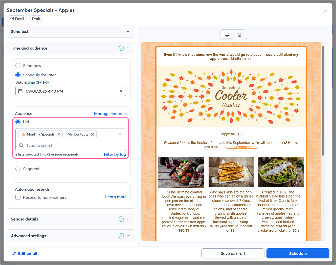The width and height of the screenshot is (336, 265).
Task: Select the Send now radio button
Action: 18,65
